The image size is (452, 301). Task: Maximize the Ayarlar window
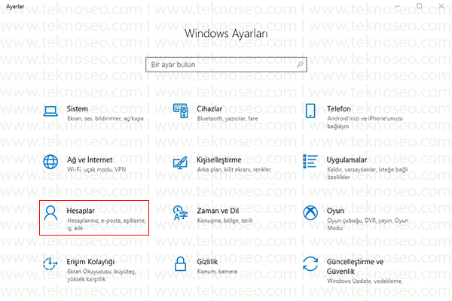419,6
